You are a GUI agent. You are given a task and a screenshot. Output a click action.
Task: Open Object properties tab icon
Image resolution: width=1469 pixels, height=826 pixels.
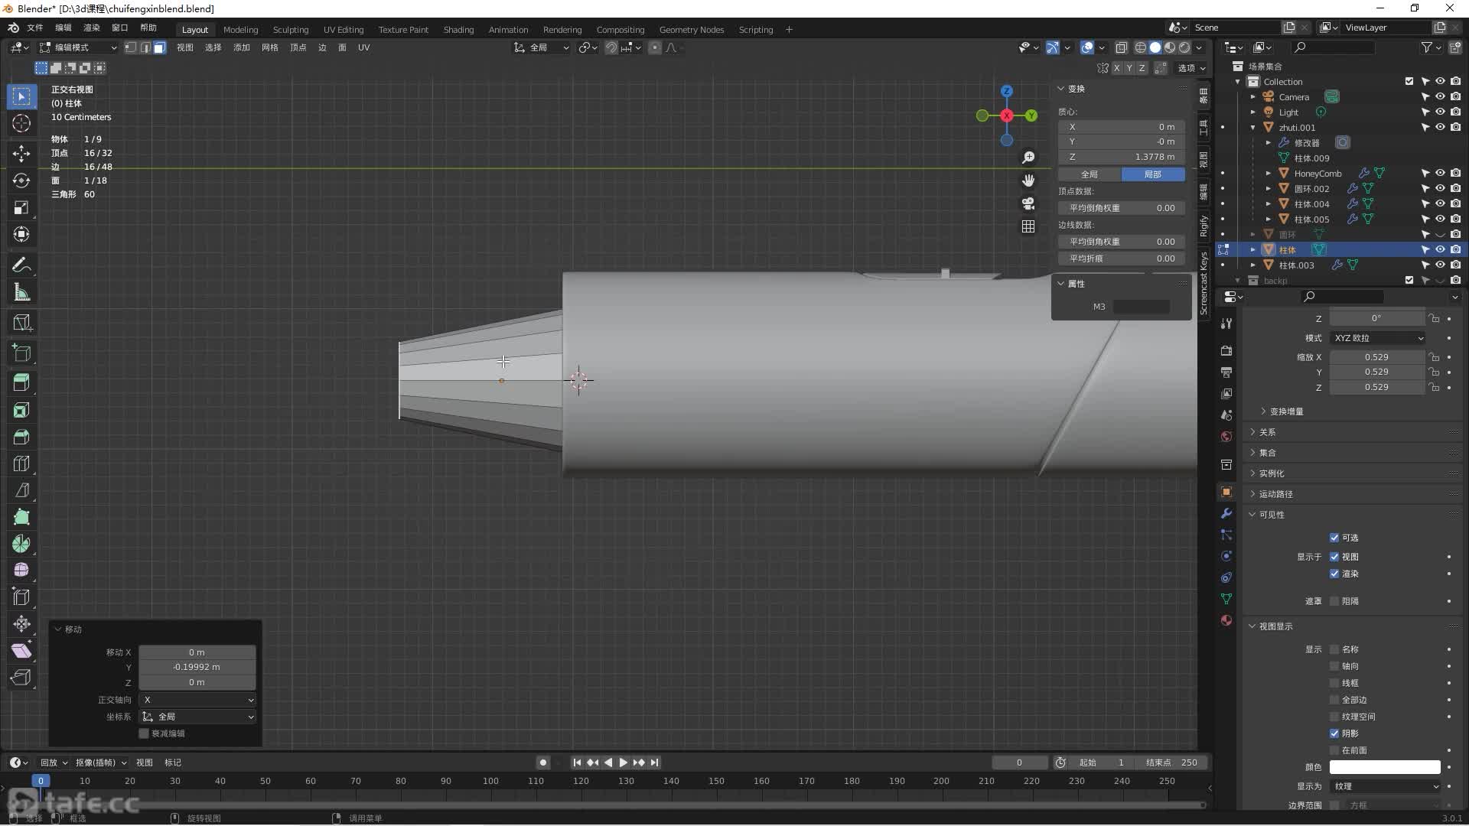click(1226, 492)
